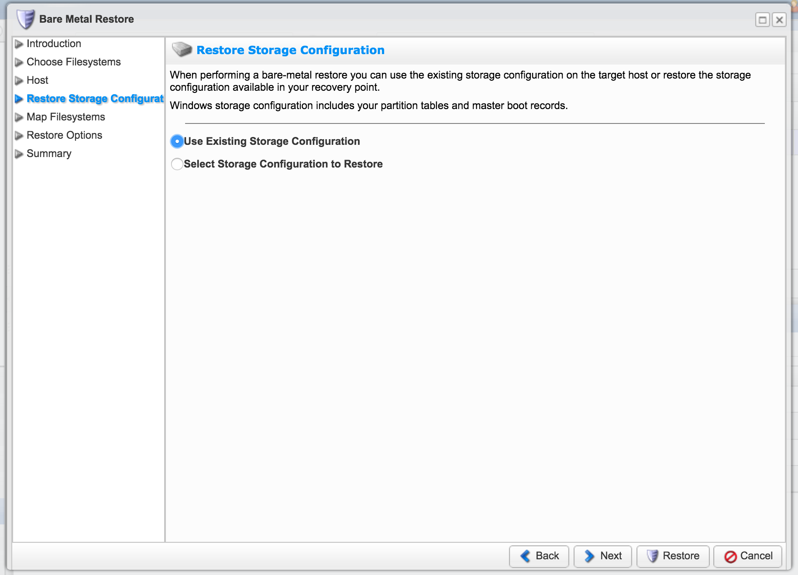Expand the Choose Filesystems step arrow

coord(19,62)
